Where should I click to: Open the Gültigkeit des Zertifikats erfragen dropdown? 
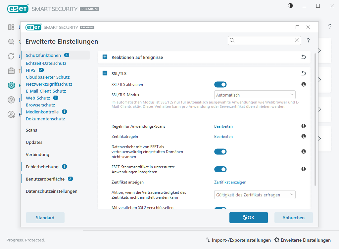point(255,195)
